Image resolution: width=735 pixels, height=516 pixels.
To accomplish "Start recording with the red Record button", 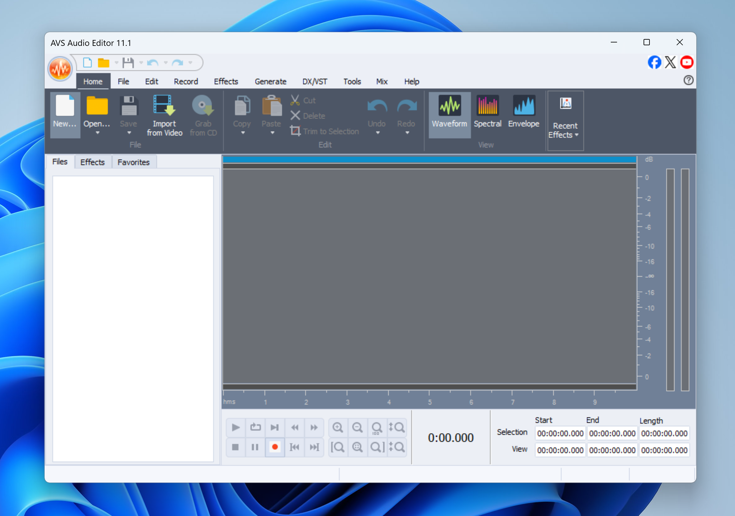I will 275,447.
